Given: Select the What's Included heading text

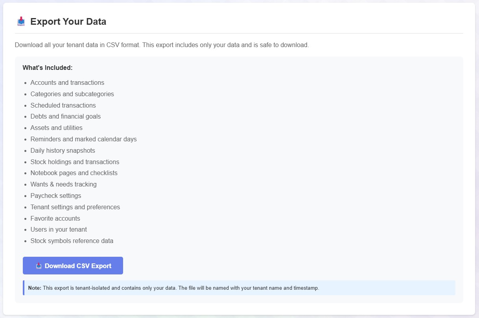Looking at the screenshot, I should pyautogui.click(x=48, y=68).
